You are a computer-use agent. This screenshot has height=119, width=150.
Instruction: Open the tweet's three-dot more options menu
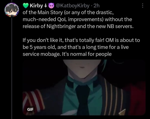click(x=142, y=6)
